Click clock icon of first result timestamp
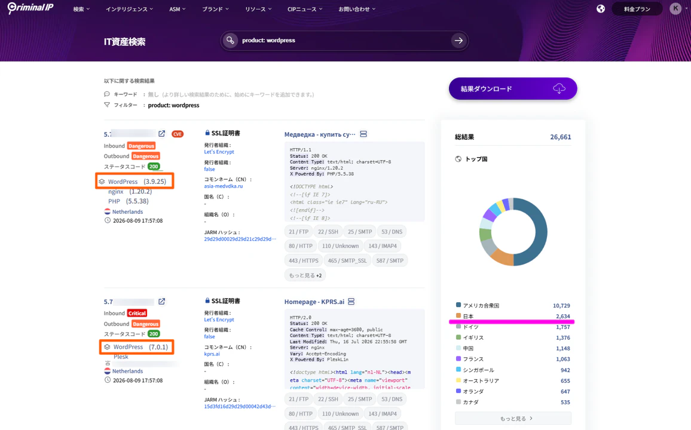Screen dimensions: 691x430 coord(107,220)
